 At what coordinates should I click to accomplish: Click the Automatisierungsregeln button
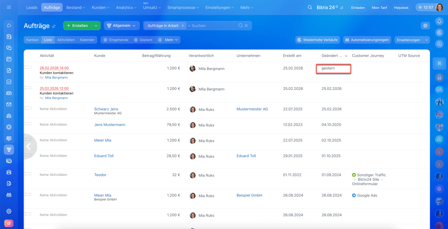[367, 40]
